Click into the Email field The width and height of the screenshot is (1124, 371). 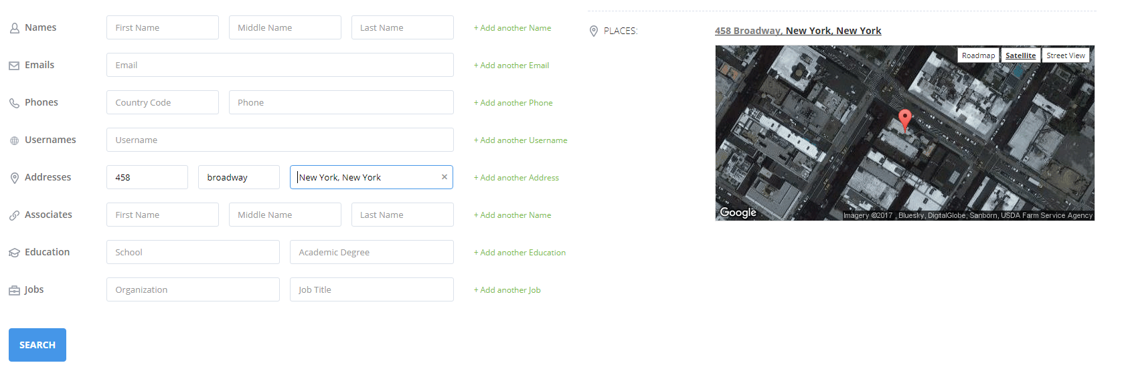(280, 65)
